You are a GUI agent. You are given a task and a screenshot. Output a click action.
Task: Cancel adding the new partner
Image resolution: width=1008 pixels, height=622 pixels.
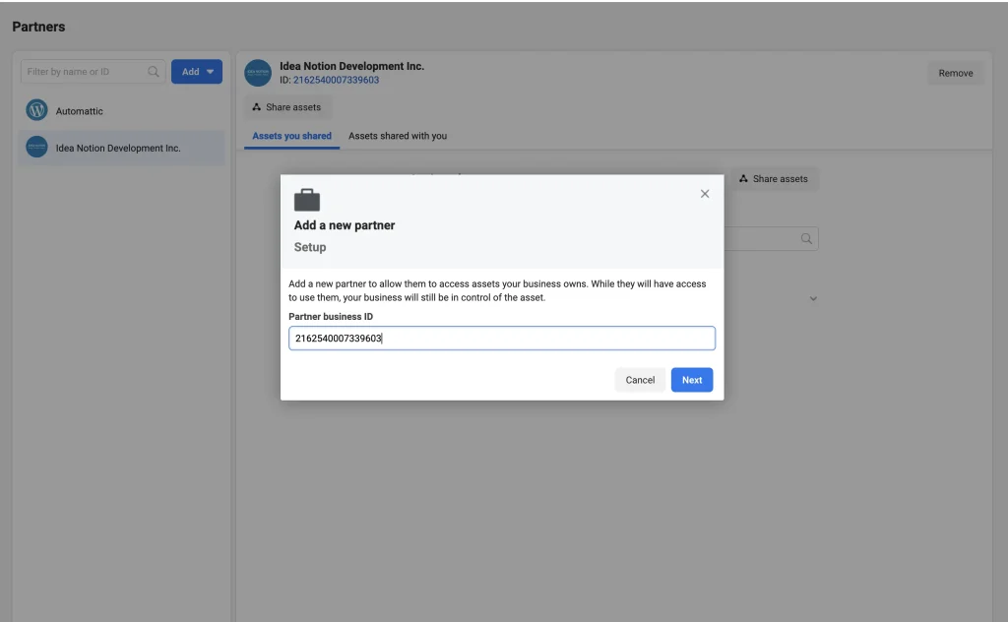pos(640,380)
